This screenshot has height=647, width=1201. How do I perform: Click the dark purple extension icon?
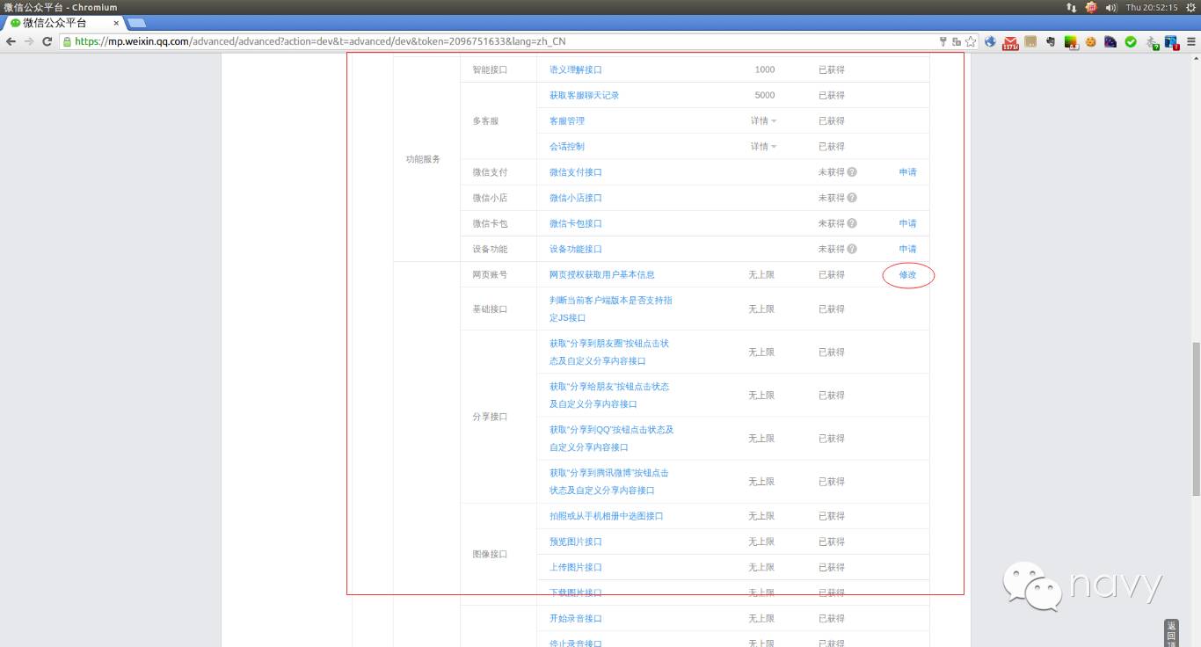(1110, 41)
